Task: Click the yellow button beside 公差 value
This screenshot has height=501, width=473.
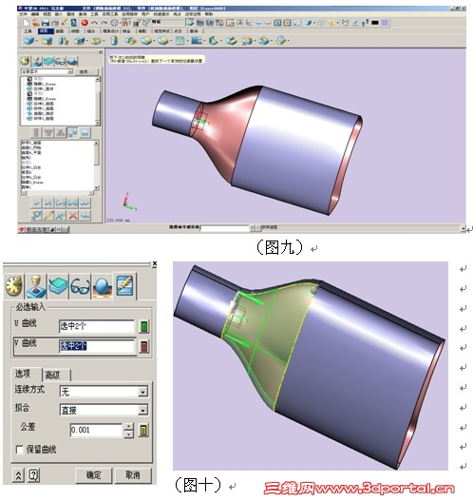Action: [x=143, y=431]
